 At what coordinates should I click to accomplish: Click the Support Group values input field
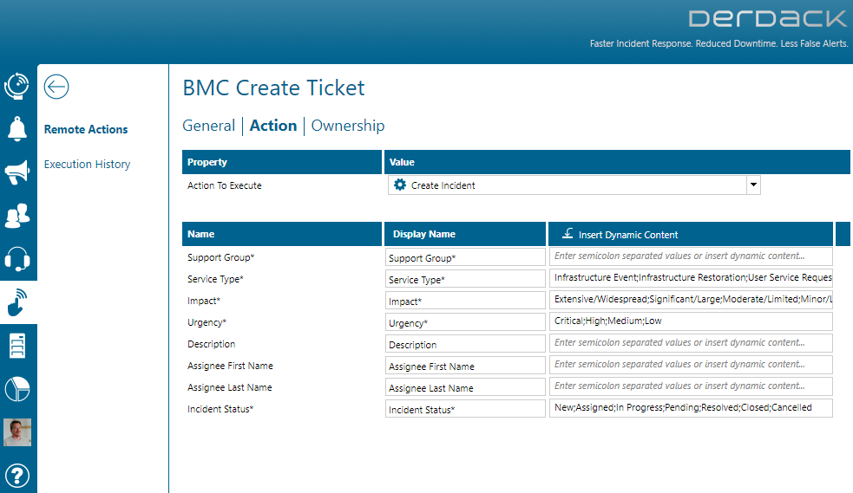(x=691, y=256)
